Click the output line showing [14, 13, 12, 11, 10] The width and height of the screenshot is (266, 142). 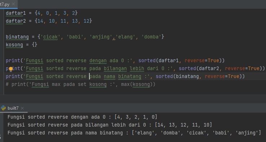click(x=110, y=125)
